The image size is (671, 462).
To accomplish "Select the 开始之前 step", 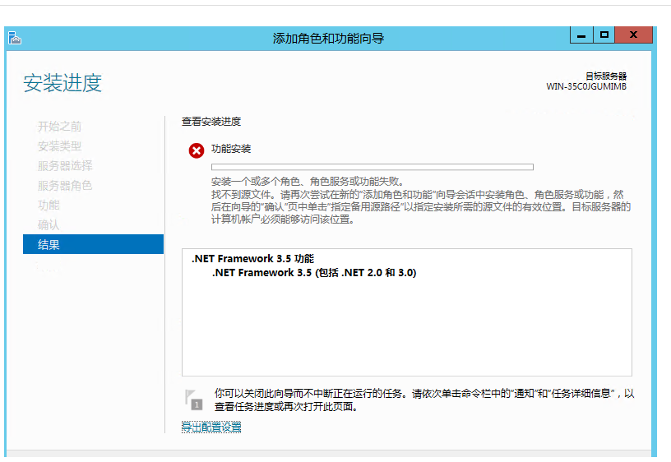I will tap(59, 127).
